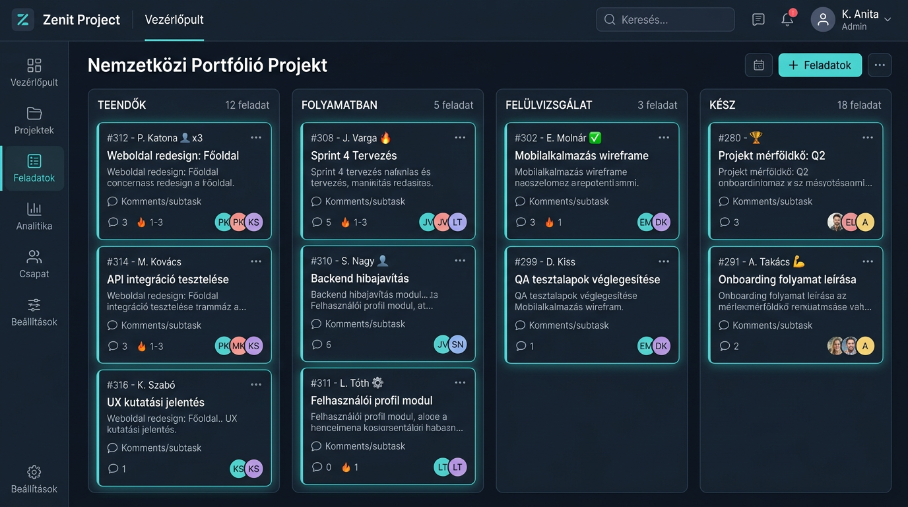908x507 pixels.
Task: Open the UX kutatási jelentés card title
Action: coord(156,402)
